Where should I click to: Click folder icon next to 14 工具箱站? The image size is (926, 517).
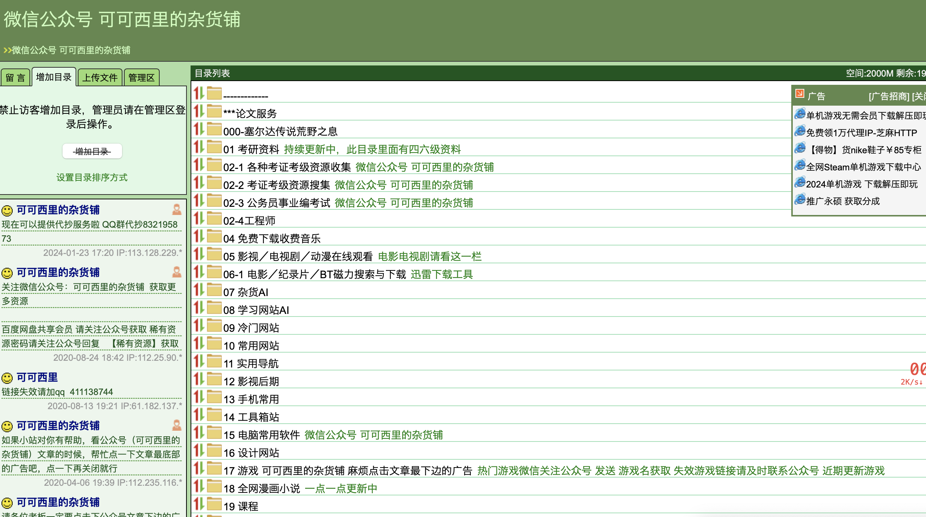point(214,415)
